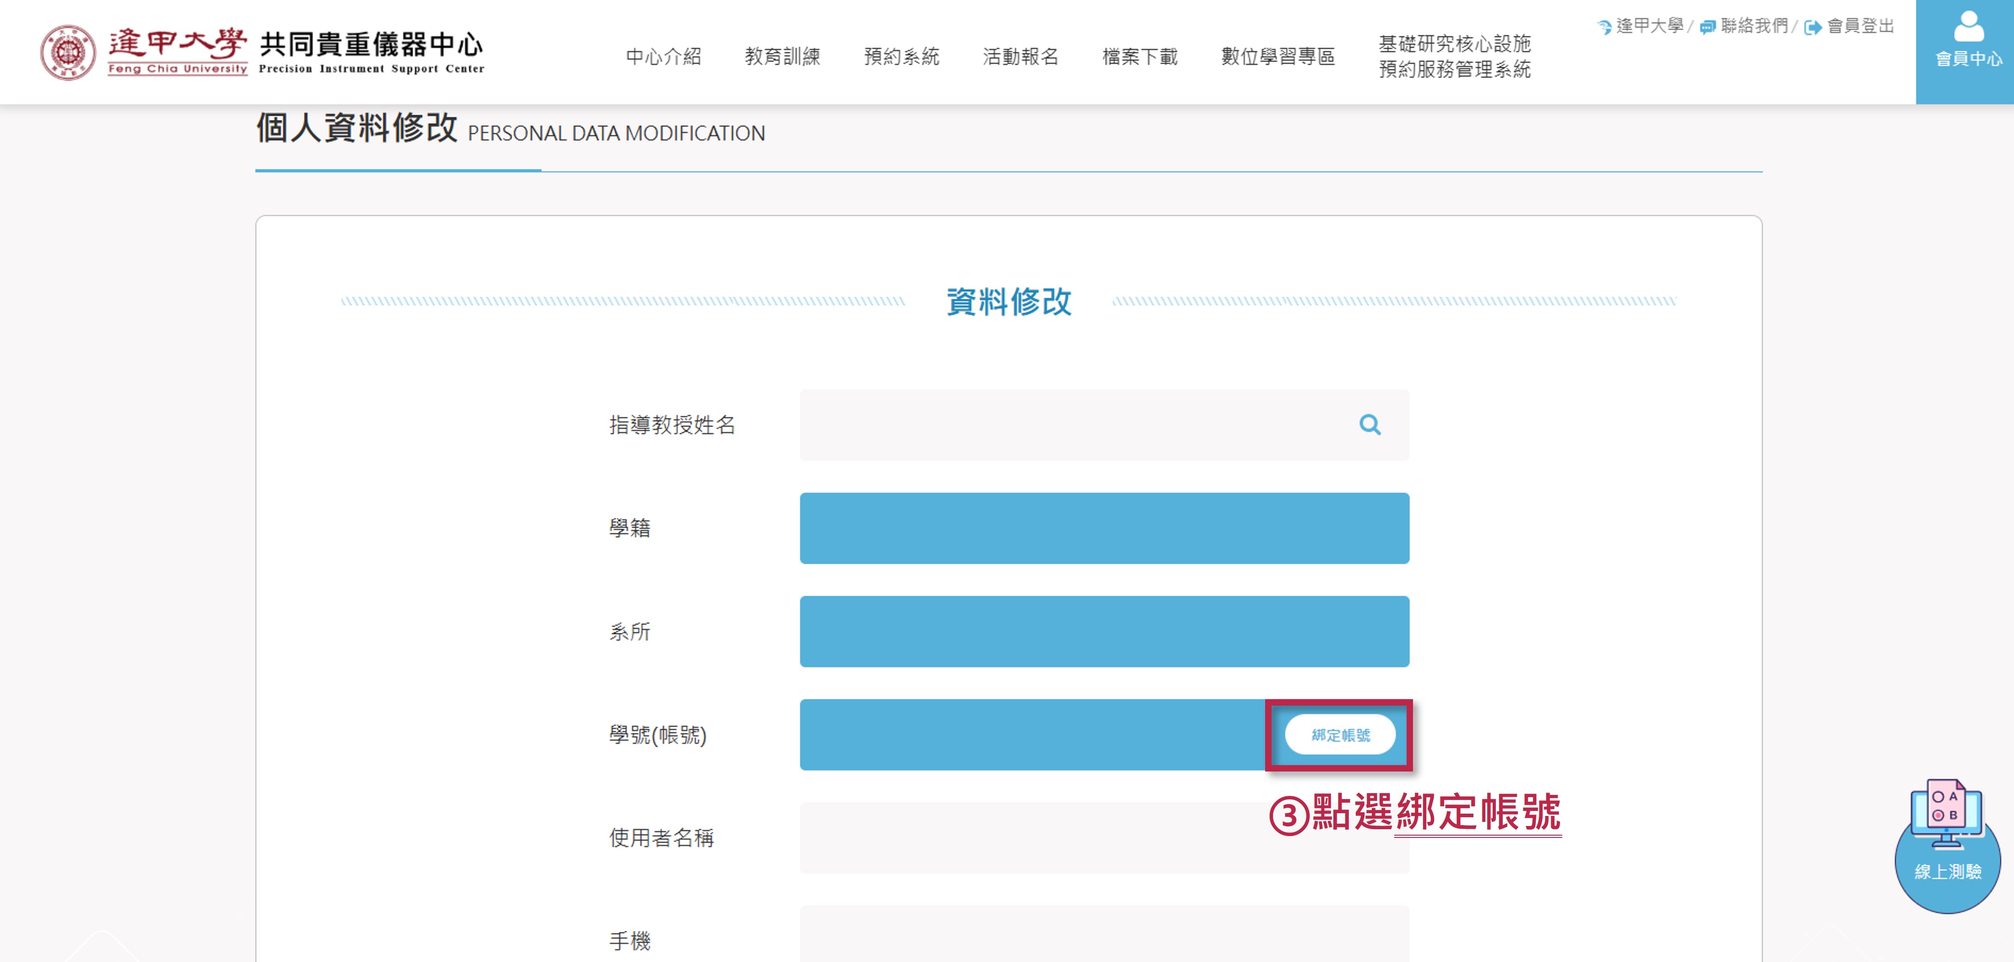Open the 檔案下載 menu item

[1139, 56]
